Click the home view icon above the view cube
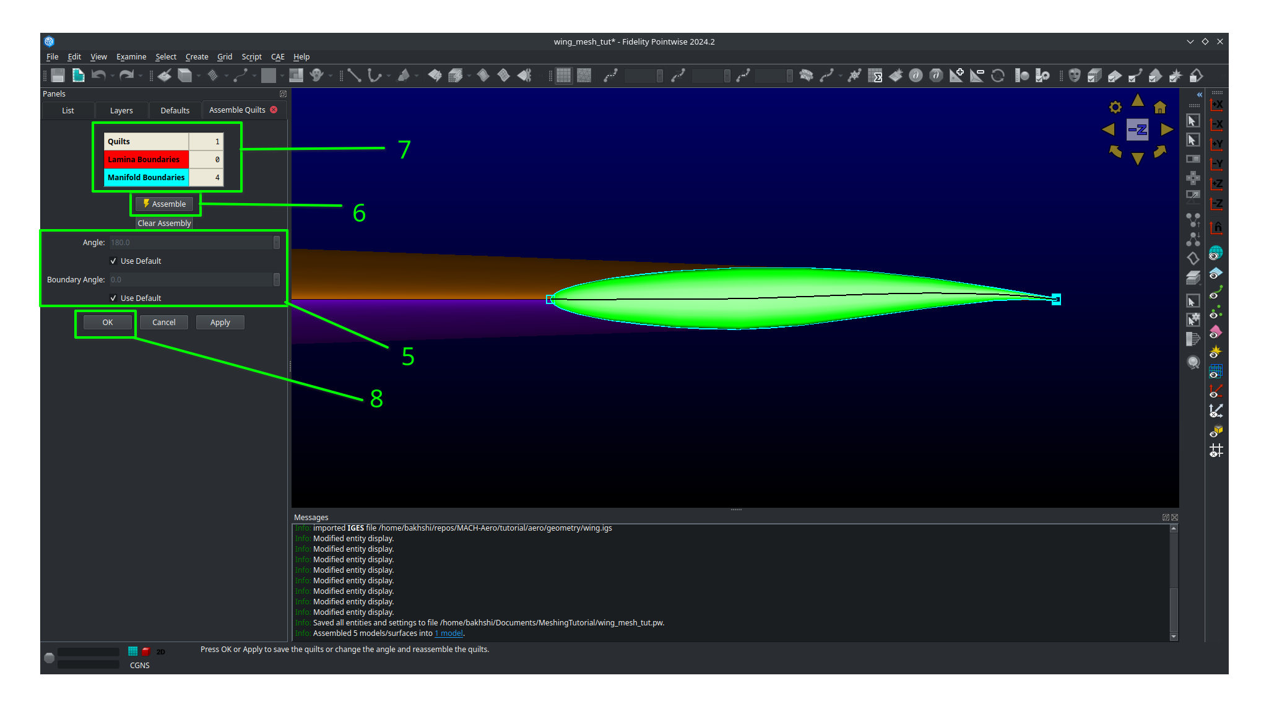 pyautogui.click(x=1160, y=107)
